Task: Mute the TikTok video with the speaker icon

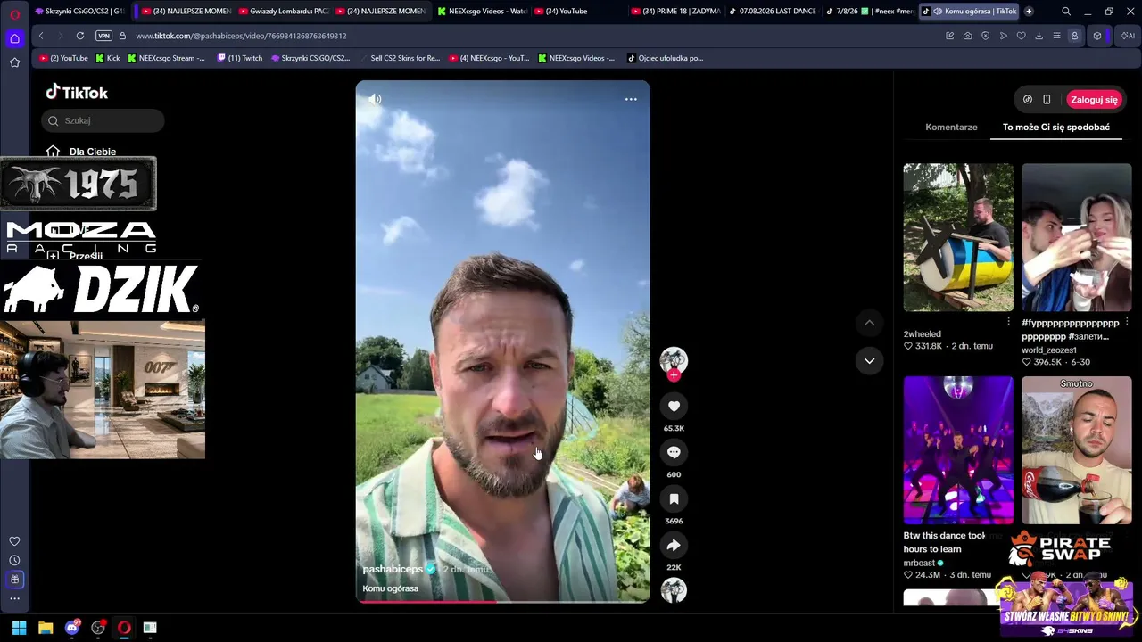Action: (x=375, y=99)
